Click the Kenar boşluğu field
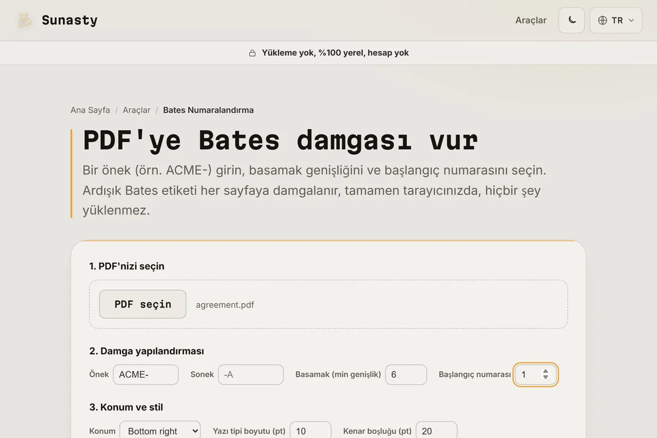Image resolution: width=657 pixels, height=438 pixels. [x=437, y=431]
